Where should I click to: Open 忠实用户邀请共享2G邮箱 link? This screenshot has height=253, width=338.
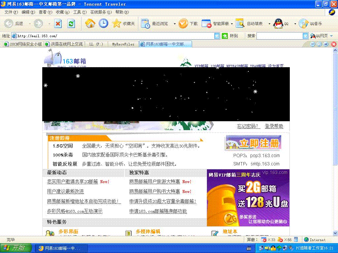click(72, 182)
